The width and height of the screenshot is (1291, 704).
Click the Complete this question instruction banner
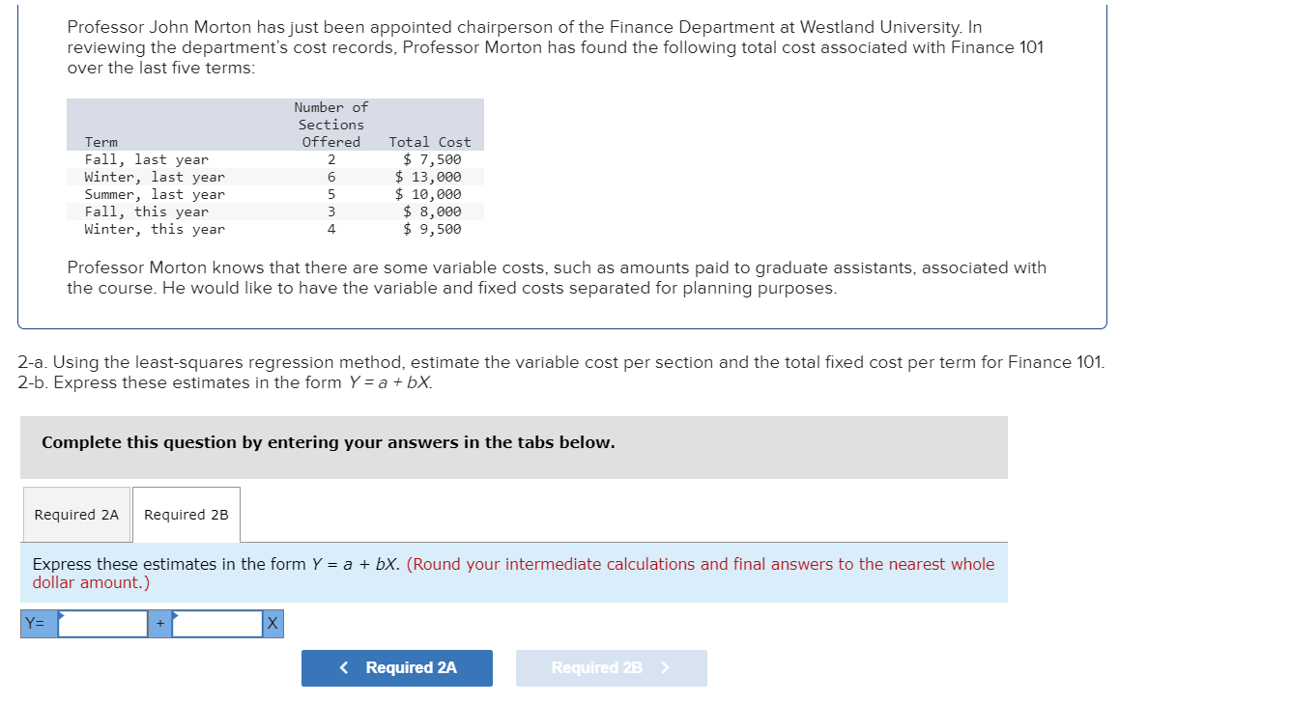pos(514,447)
